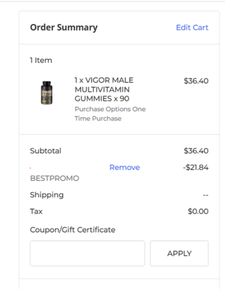Image resolution: width=225 pixels, height=289 pixels.
Task: Click the 1 Item count label
Action: click(41, 60)
